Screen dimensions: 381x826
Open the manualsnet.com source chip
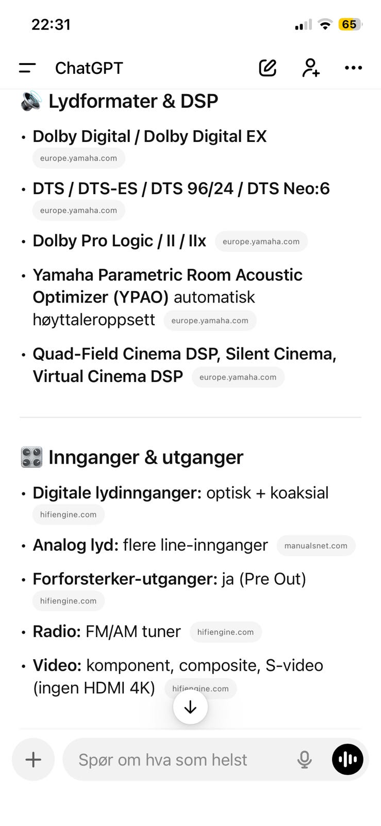point(316,546)
